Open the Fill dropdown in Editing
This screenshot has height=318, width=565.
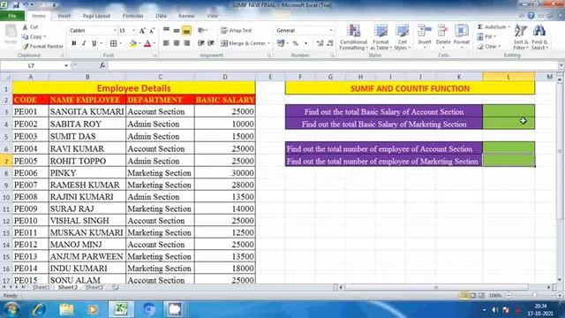[x=486, y=37]
